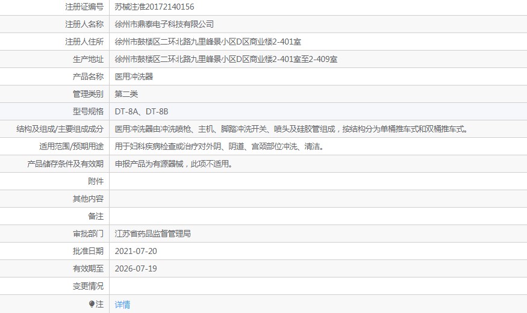The image size is (527, 313).
Task: Click the 注册人住所 field label
Action: pos(84,42)
